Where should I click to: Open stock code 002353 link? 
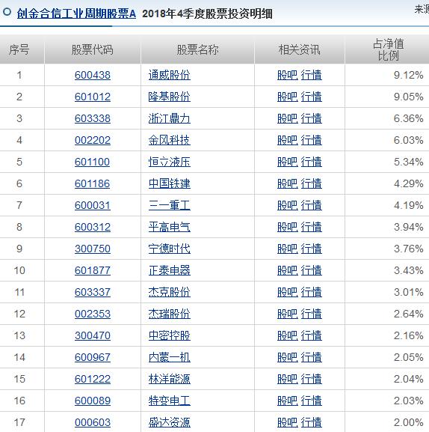pos(93,314)
